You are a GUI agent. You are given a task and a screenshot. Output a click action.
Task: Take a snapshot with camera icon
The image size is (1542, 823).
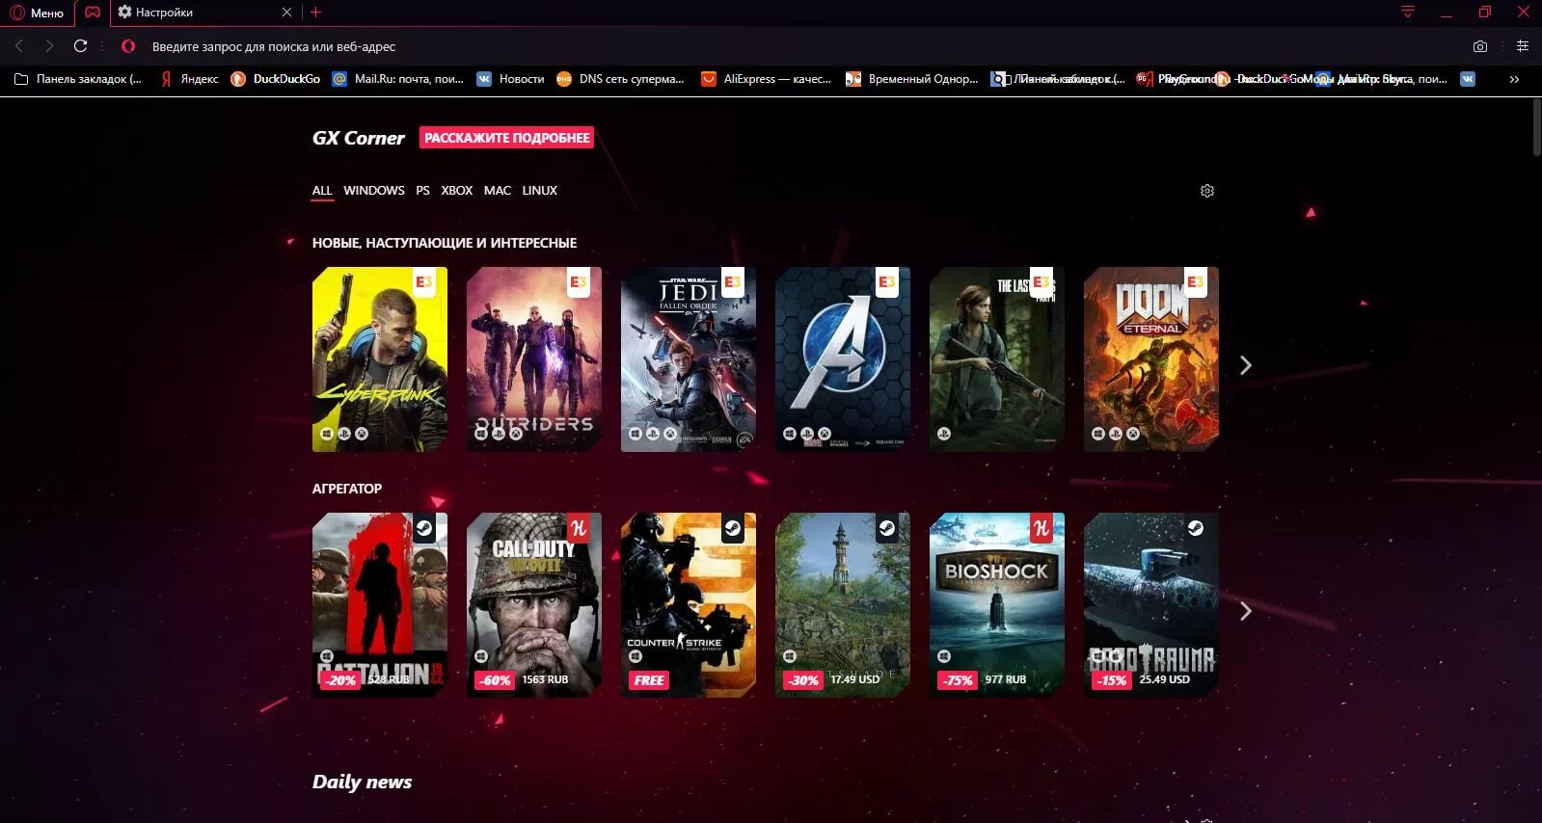point(1480,46)
